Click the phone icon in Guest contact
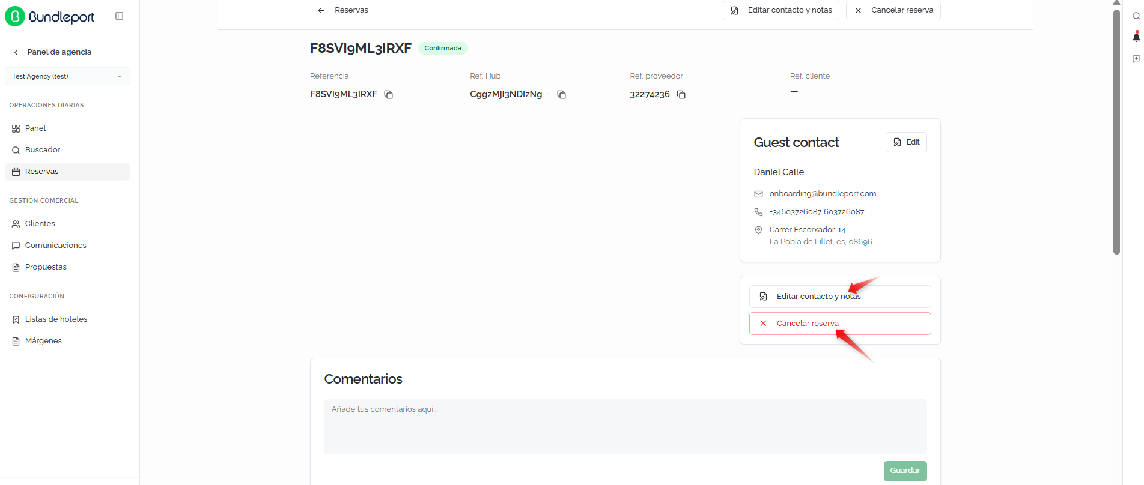Screen dimensions: 1144x485 pos(758,212)
